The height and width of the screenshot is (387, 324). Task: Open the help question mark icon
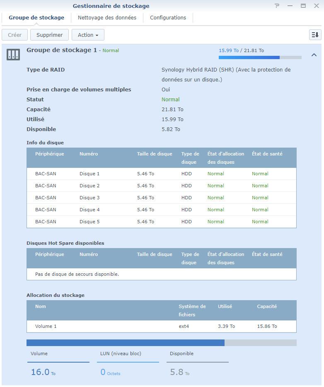click(277, 6)
